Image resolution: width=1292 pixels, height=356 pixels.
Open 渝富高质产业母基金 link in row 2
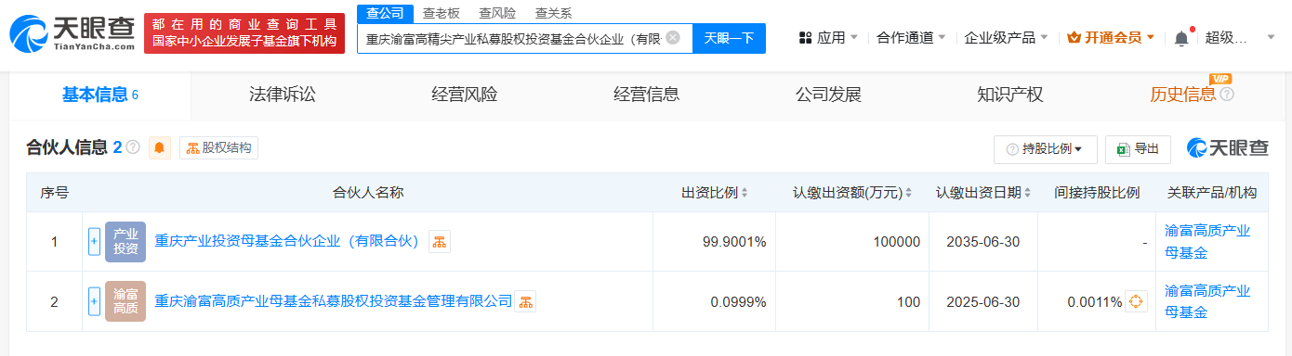[1207, 301]
